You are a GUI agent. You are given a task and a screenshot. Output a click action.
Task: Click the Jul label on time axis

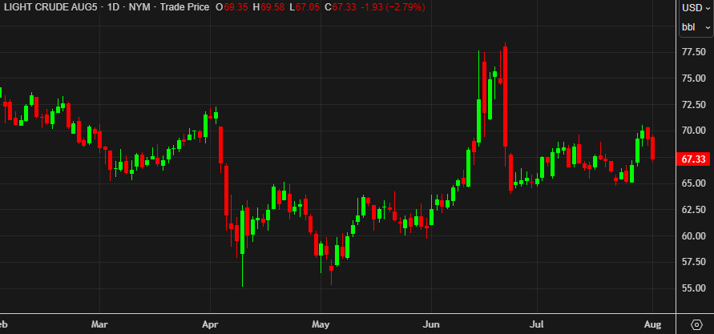click(537, 324)
